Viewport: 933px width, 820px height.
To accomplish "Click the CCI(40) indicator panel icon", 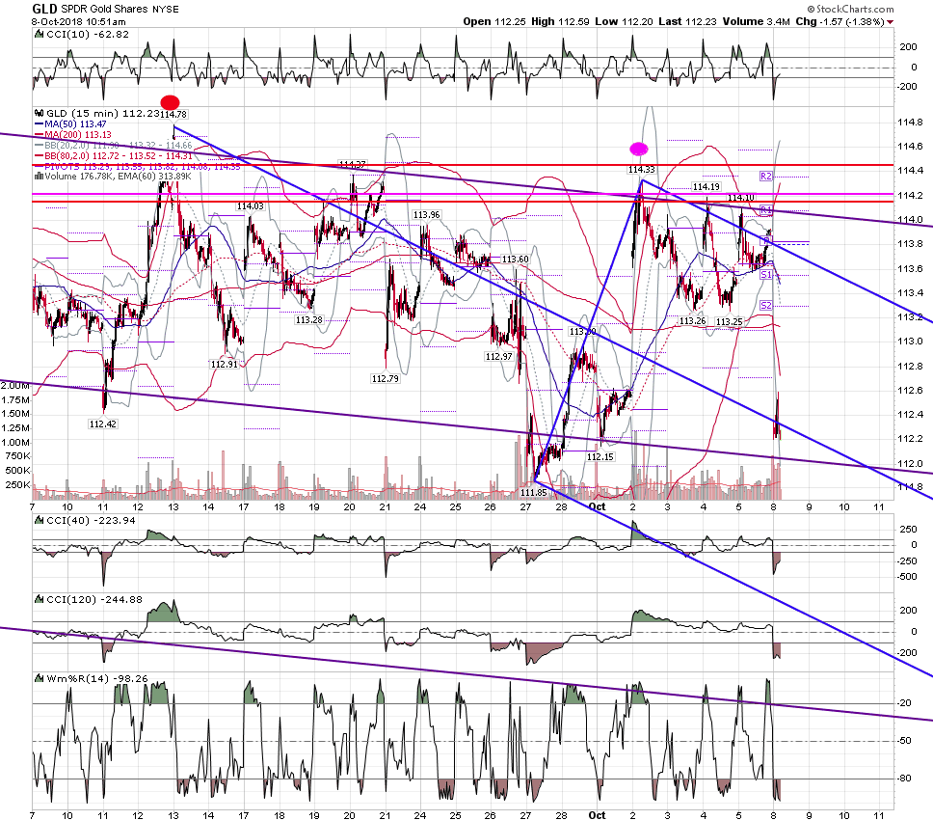I will 40,521.
